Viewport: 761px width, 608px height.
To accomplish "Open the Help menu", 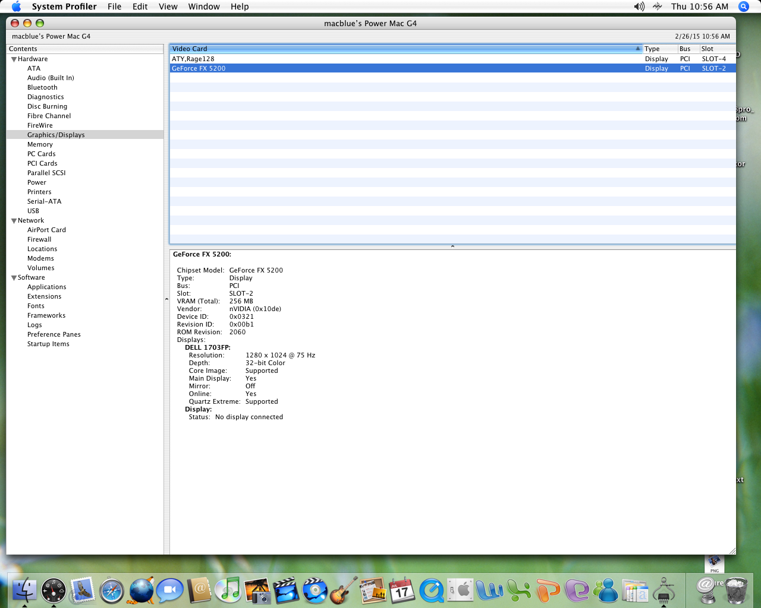I will click(240, 7).
